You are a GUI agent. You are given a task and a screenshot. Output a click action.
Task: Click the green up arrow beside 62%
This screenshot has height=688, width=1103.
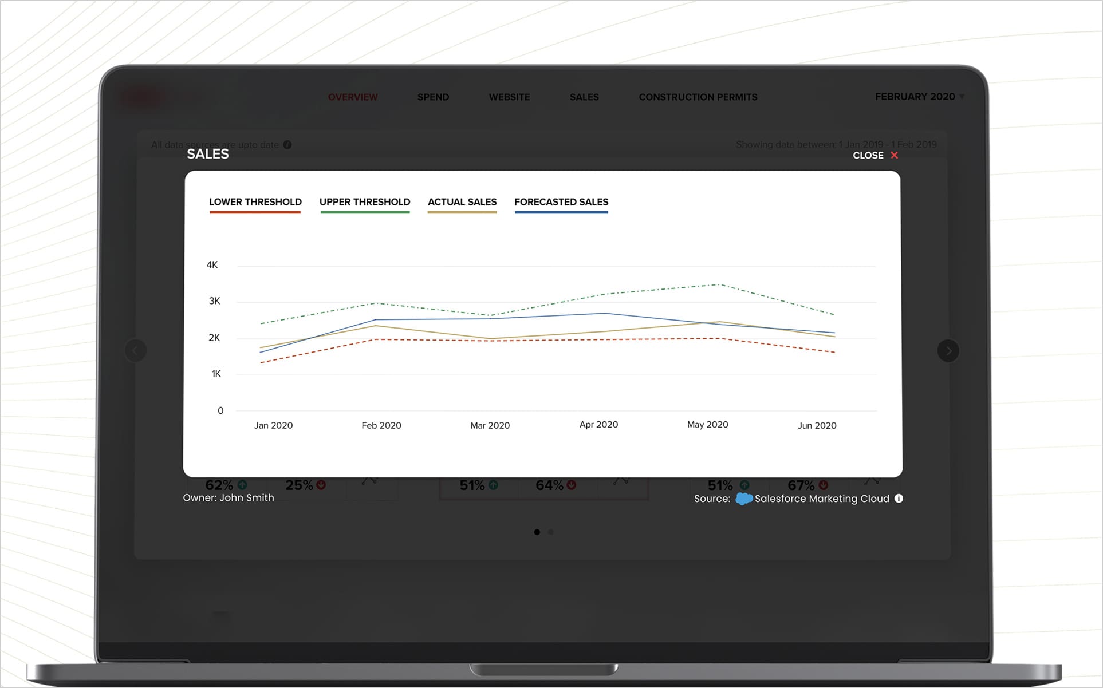pyautogui.click(x=242, y=485)
